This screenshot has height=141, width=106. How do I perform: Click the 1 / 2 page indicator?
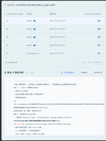[x=90, y=62]
